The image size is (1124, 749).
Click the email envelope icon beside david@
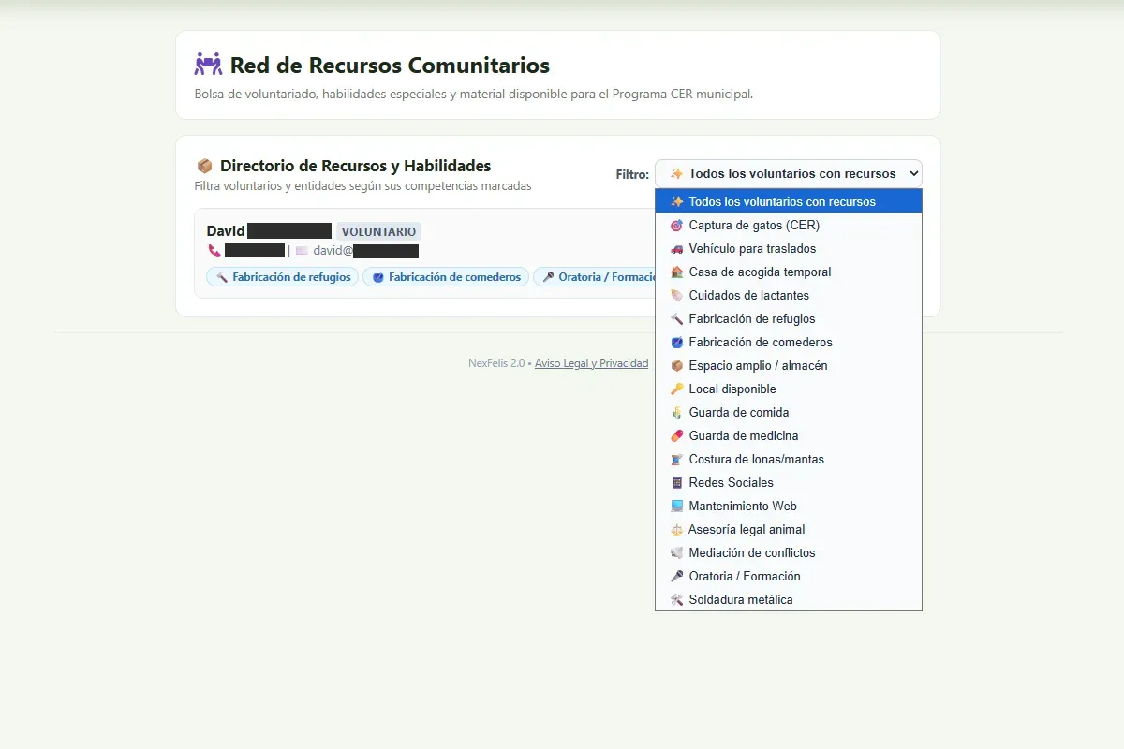[302, 251]
